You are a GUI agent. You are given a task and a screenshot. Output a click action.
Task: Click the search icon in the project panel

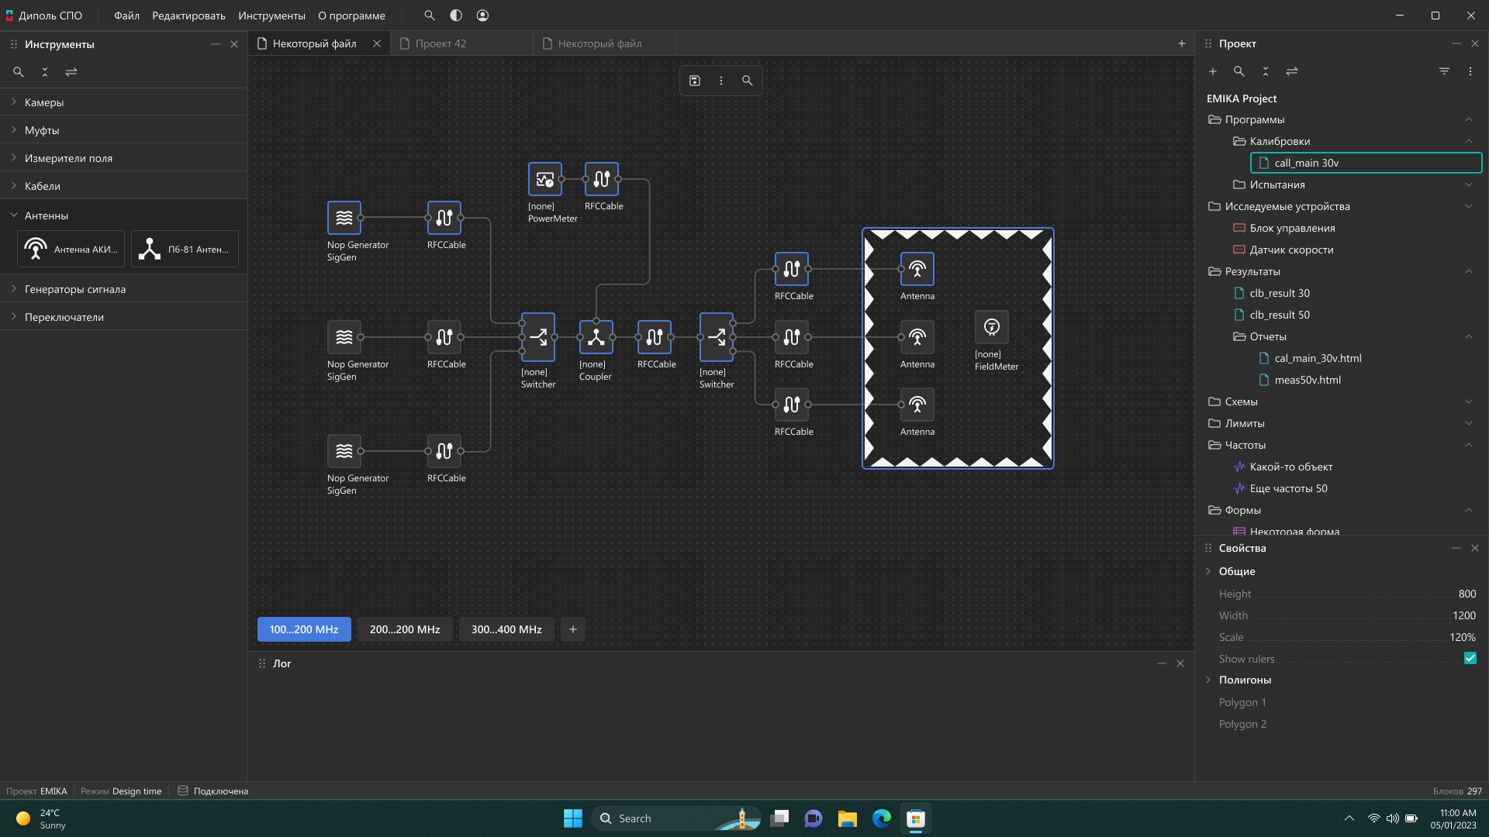(1239, 71)
